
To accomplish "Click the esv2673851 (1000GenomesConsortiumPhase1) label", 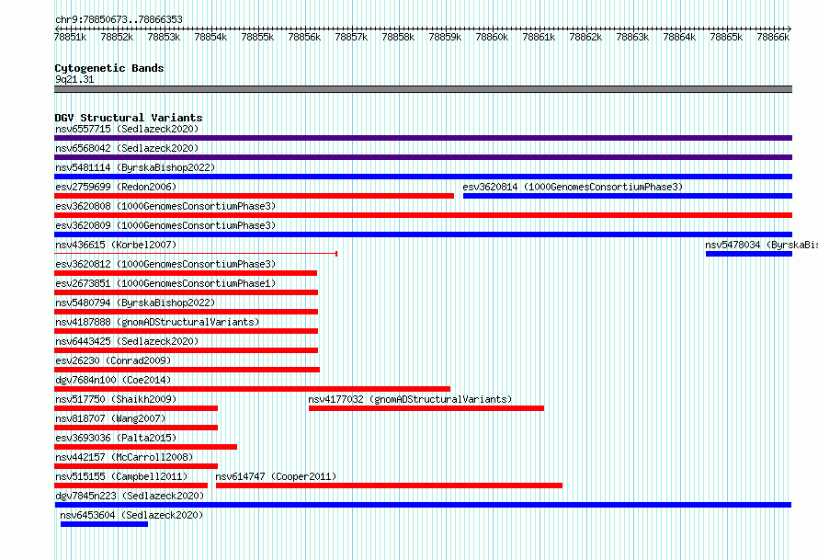I will tap(165, 283).
